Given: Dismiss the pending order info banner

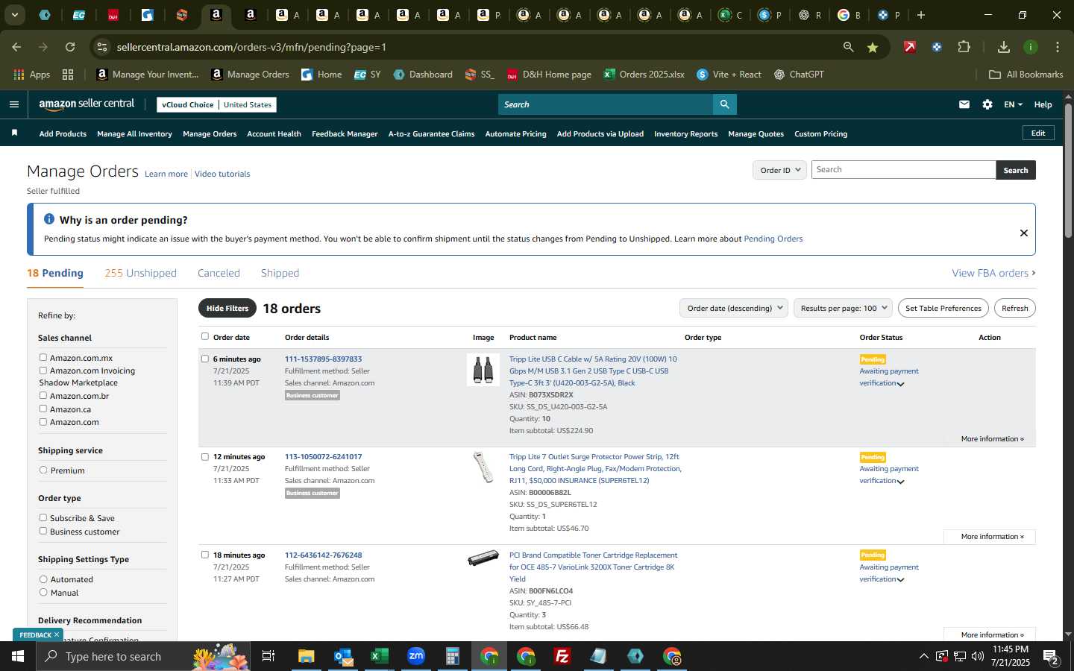Looking at the screenshot, I should click(x=1024, y=233).
